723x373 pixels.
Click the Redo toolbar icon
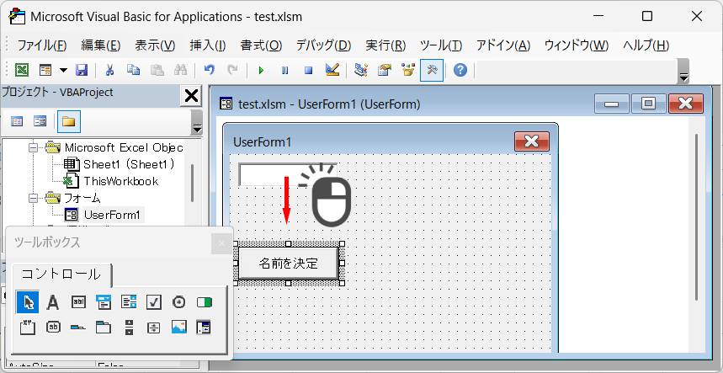click(x=233, y=70)
